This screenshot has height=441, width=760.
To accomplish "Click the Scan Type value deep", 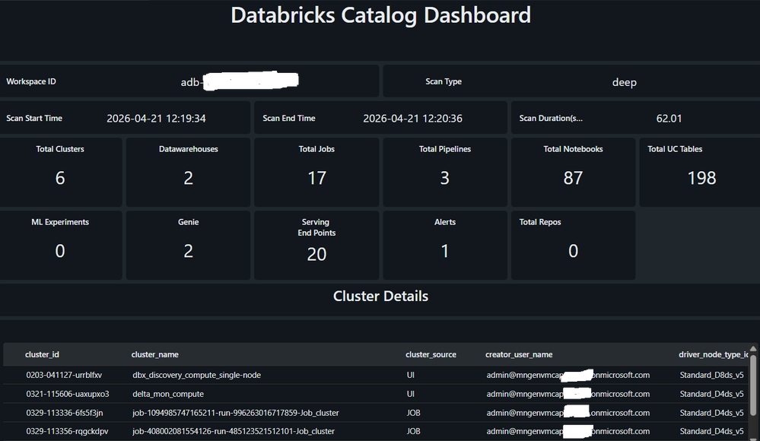I will point(625,82).
